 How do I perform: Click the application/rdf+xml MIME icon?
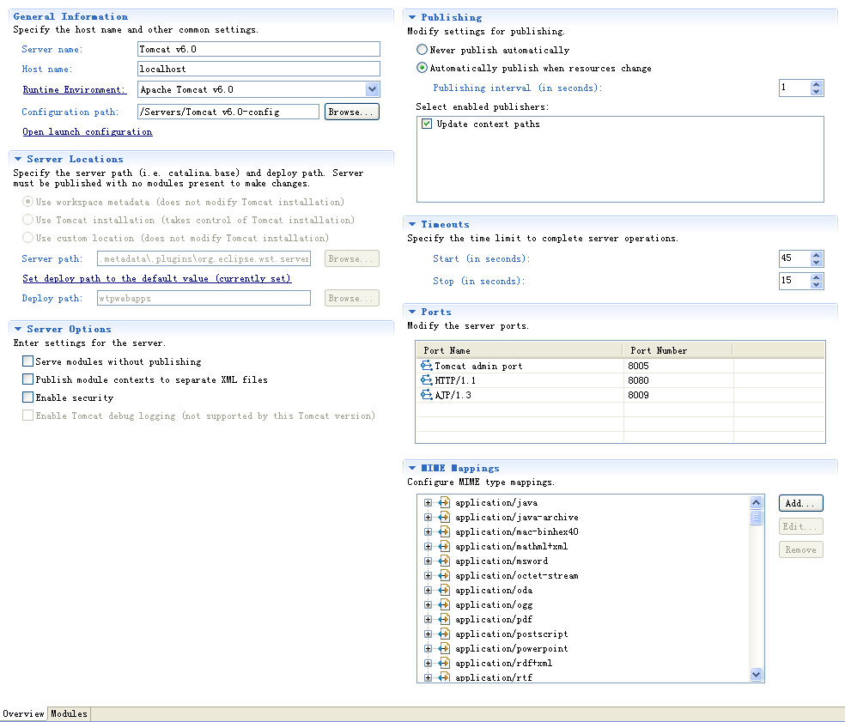click(444, 663)
